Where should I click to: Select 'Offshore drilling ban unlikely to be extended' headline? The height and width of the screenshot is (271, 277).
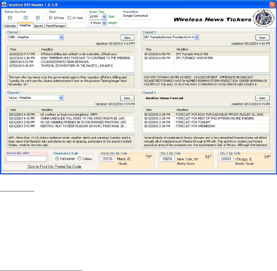79,54
